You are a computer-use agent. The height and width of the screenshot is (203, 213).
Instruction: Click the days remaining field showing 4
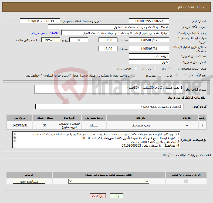(79, 40)
